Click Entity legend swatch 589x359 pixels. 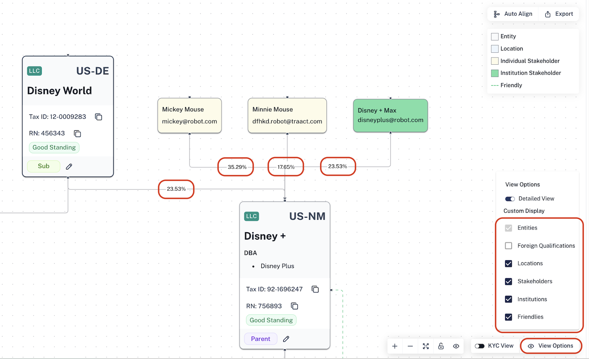pyautogui.click(x=495, y=37)
